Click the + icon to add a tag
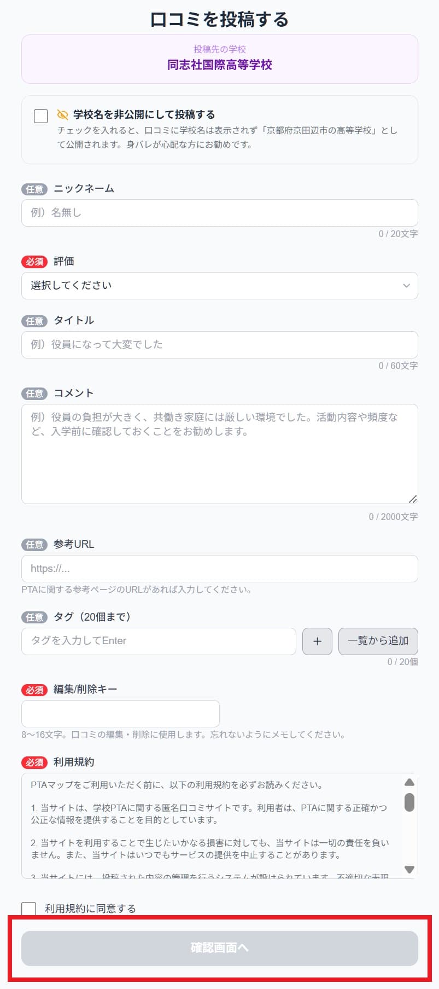This screenshot has width=439, height=989. tap(317, 641)
